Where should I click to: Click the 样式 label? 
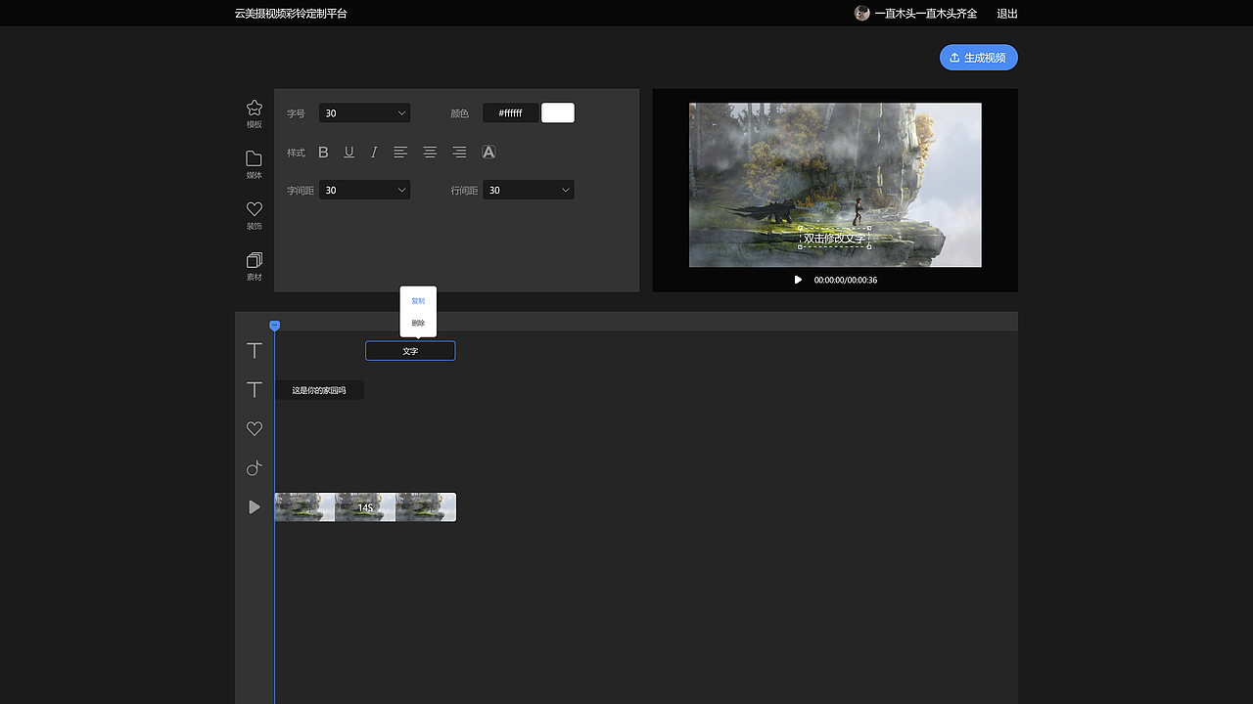click(296, 153)
